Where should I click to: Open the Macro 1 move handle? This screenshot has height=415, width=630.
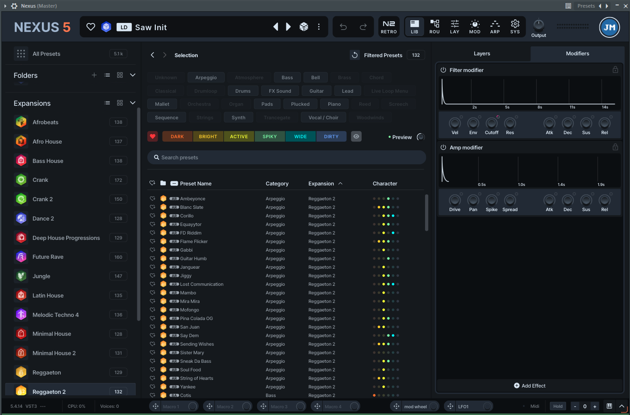[155, 406]
